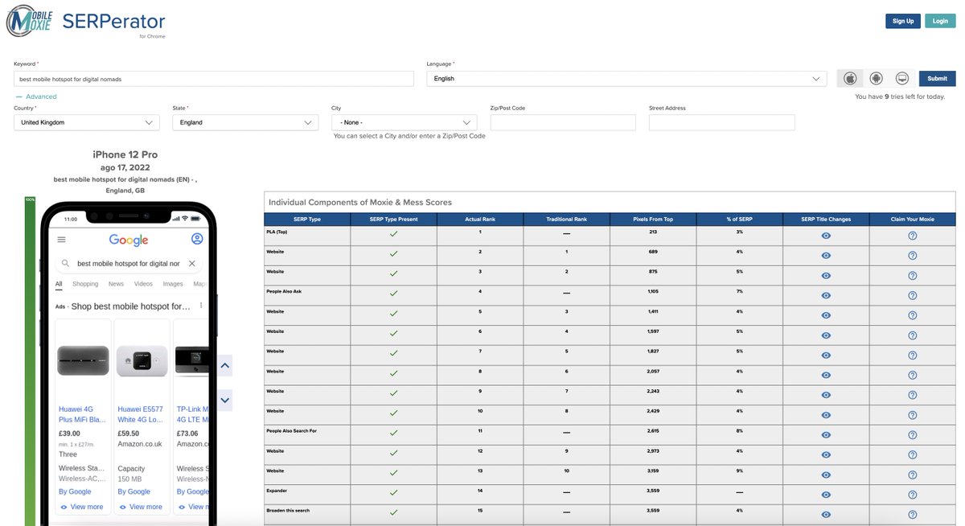Click the black Huawei 4G Plus MiFi image
The image size is (965, 526).
tap(83, 360)
